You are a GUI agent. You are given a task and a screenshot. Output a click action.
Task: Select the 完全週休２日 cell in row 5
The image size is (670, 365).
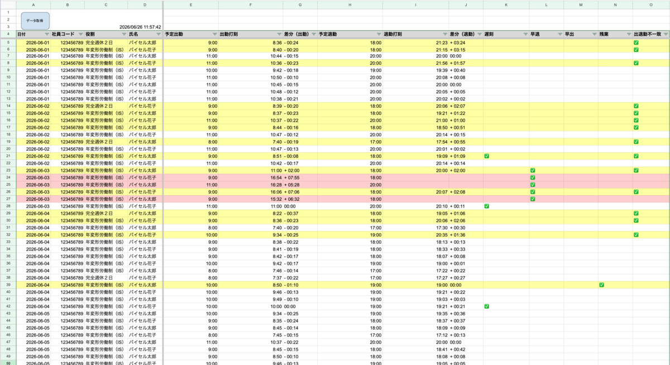click(x=106, y=42)
